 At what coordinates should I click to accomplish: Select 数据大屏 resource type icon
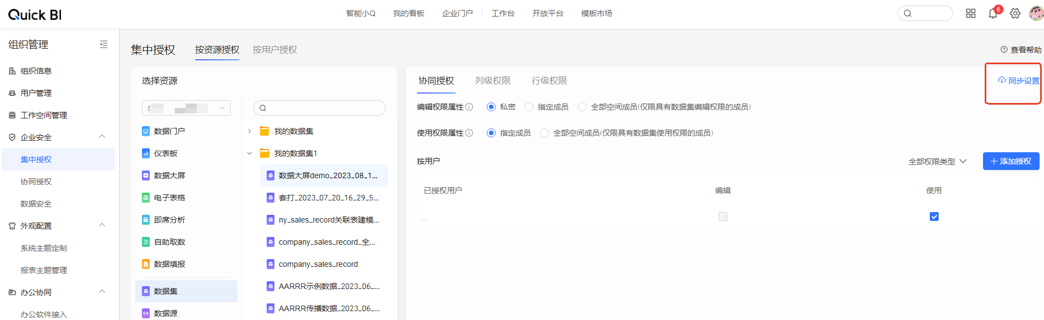146,176
